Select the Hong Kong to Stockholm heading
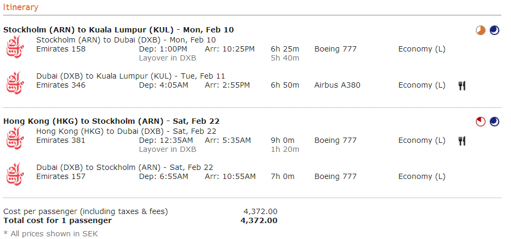The height and width of the screenshot is (239, 511). pyautogui.click(x=111, y=121)
